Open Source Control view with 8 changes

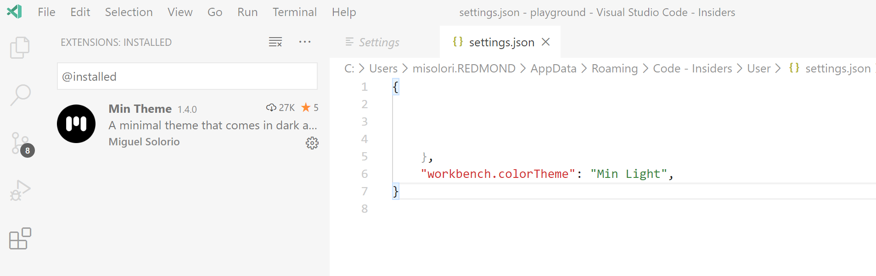click(22, 144)
